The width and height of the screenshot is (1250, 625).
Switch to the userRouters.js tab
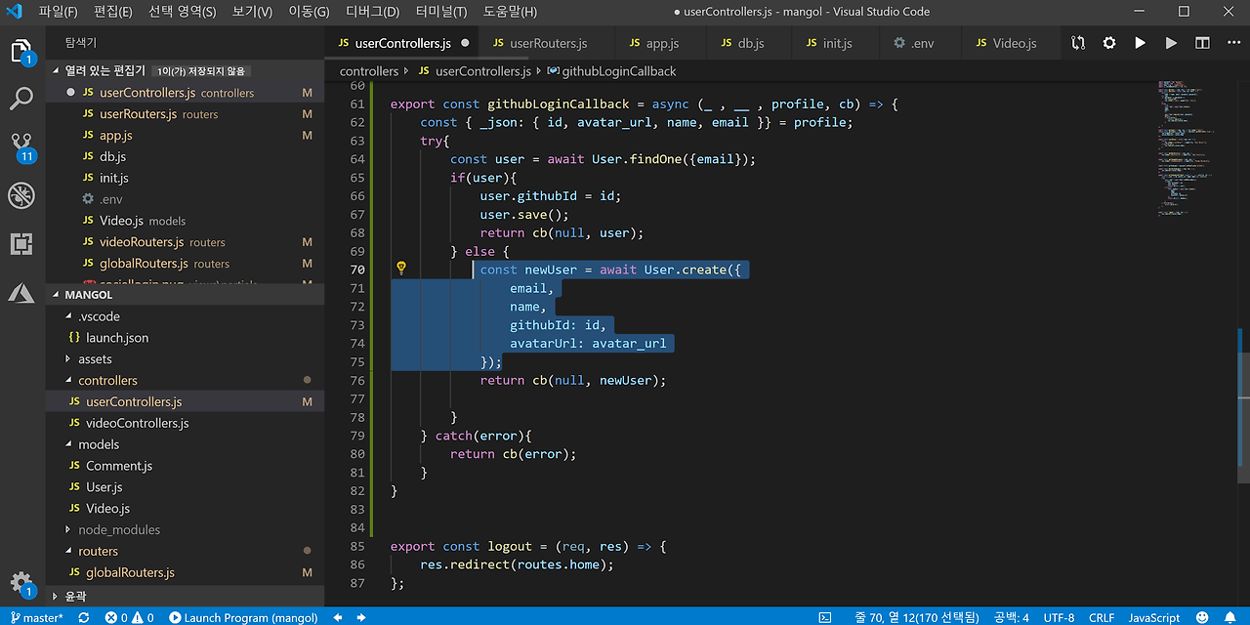tap(547, 43)
